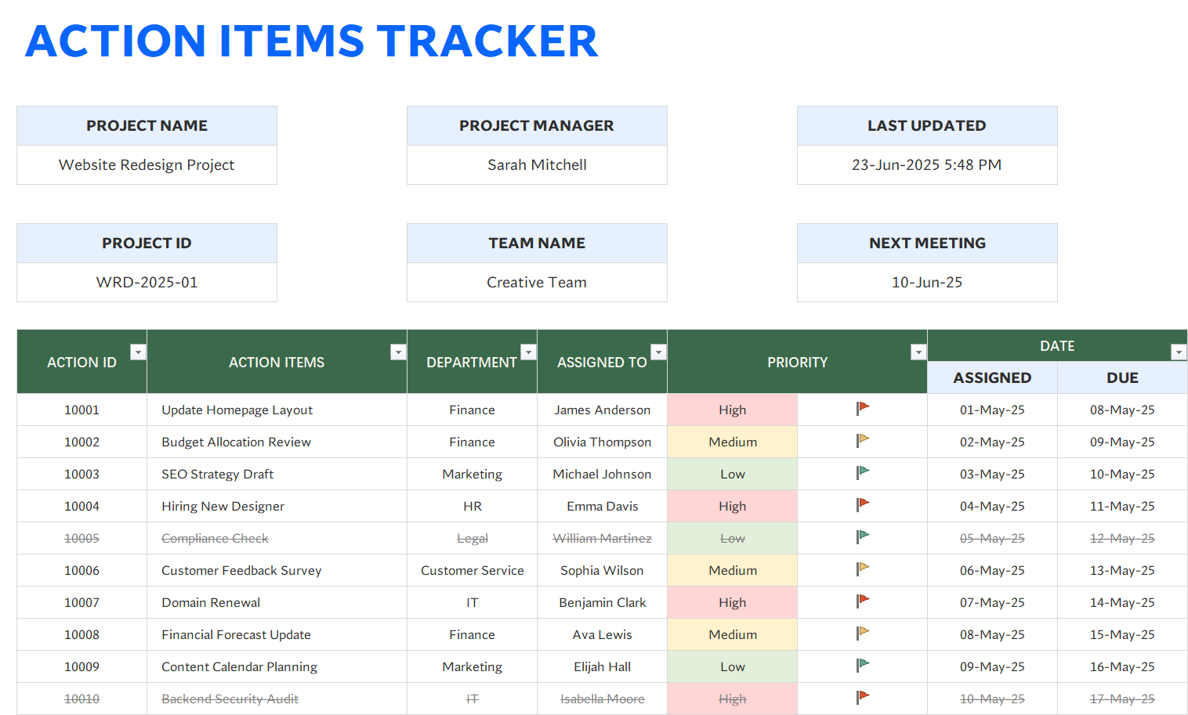The width and height of the screenshot is (1188, 715).
Task: Select the High priority cell for action 10001
Action: click(x=733, y=410)
